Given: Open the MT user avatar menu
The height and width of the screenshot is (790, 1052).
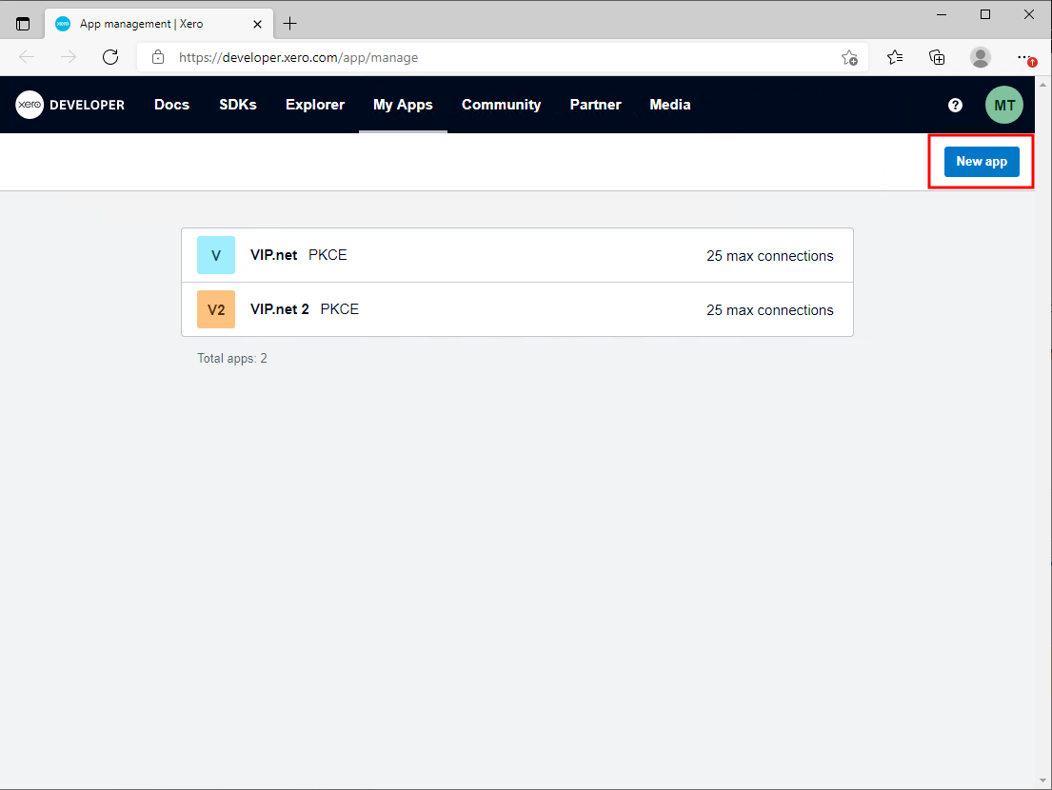Looking at the screenshot, I should tap(1003, 105).
